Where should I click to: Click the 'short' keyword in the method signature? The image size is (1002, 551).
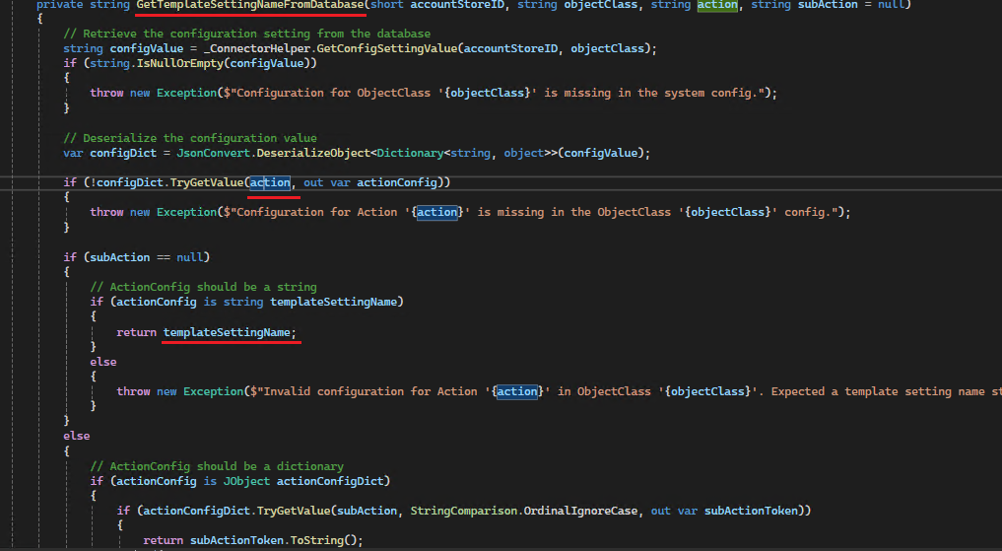click(x=386, y=5)
